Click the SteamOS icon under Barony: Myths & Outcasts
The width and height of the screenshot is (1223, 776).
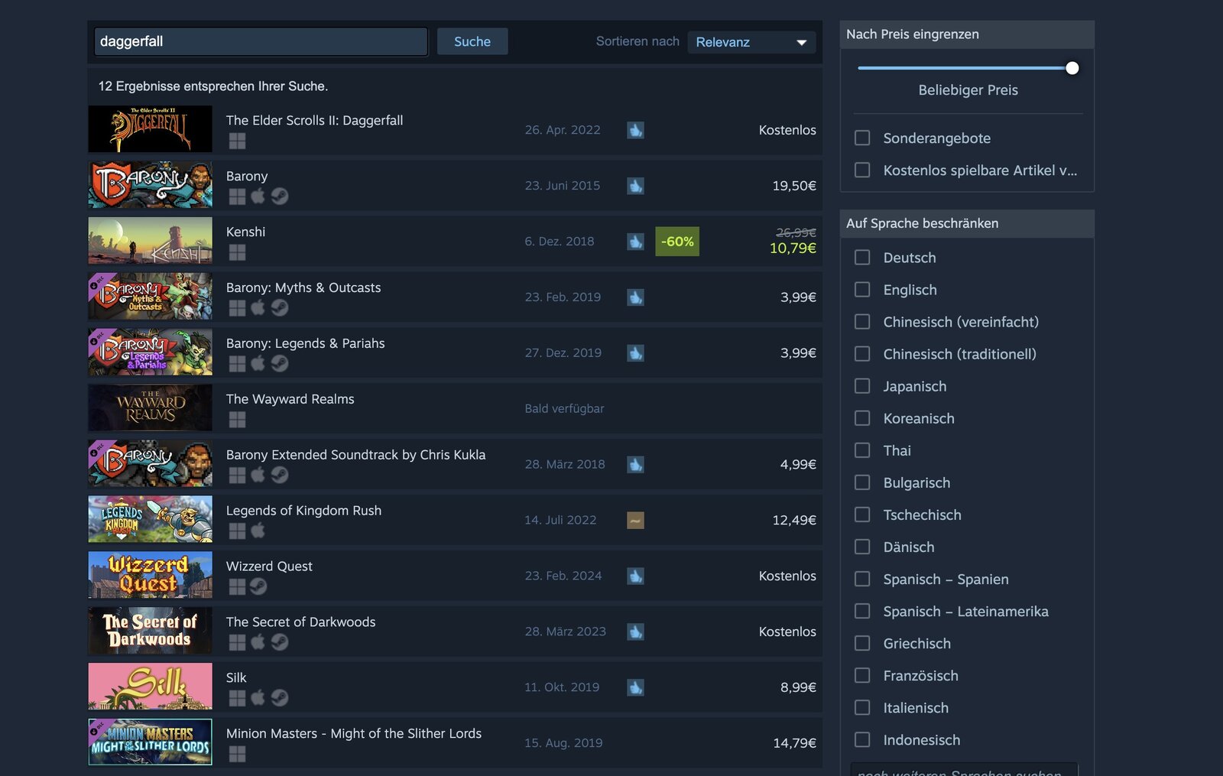tap(280, 308)
